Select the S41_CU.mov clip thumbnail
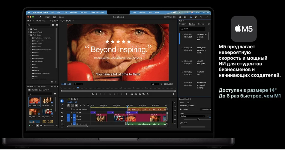Image resolution: width=285 pixels, height=150 pixels. [34, 100]
